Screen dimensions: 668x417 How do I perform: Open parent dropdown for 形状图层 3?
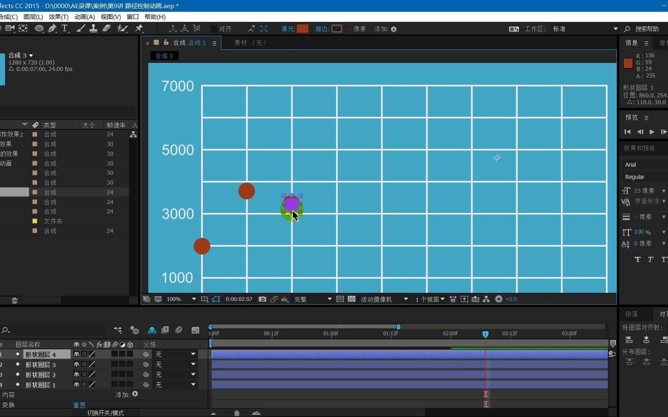[176, 364]
